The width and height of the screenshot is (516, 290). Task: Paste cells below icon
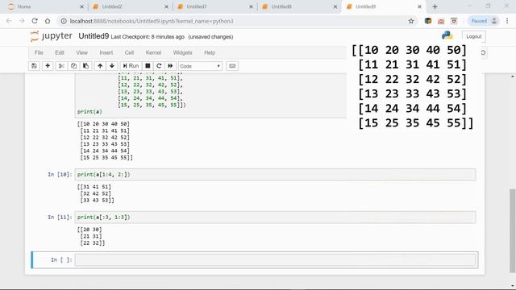[85, 66]
